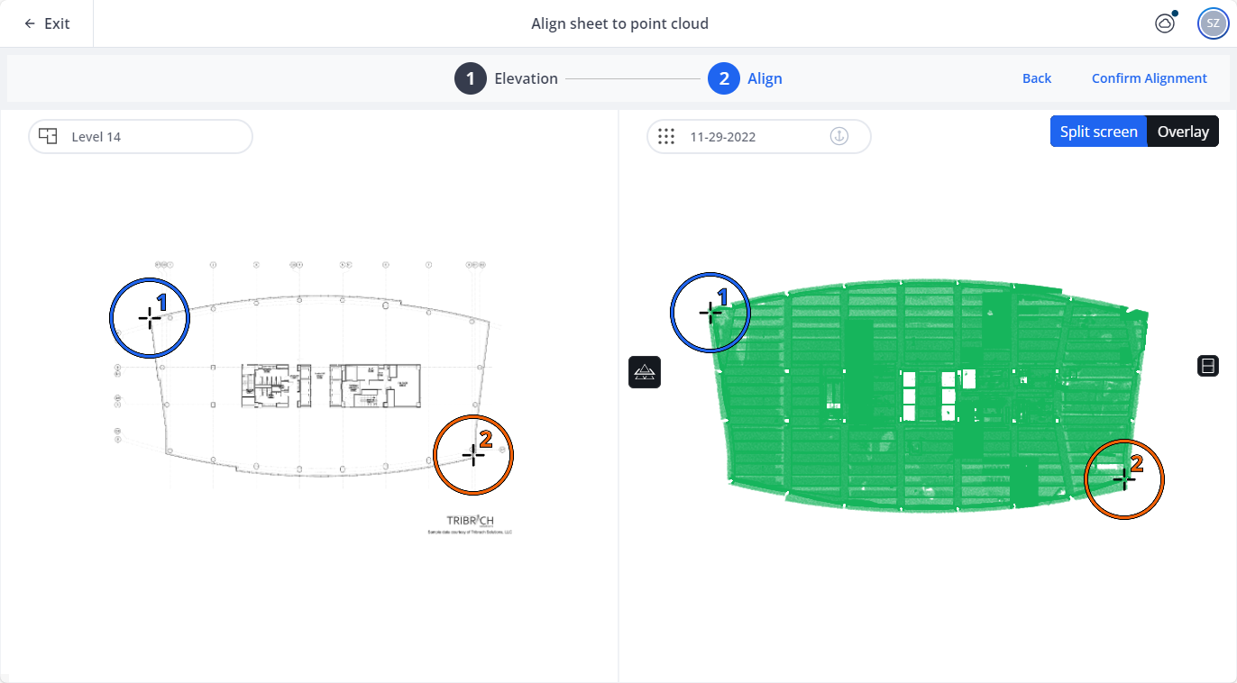Click the floor plan sheet icon

tap(49, 137)
